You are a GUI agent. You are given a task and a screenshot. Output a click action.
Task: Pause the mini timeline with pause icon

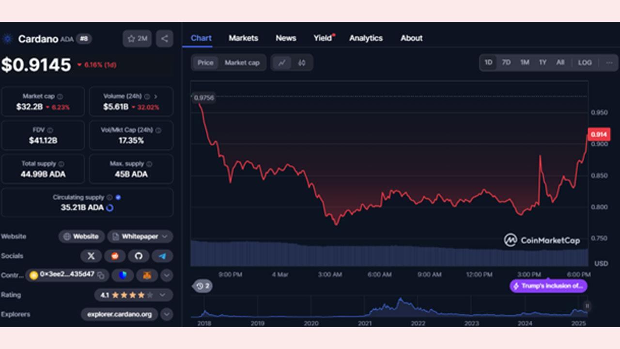coord(587,306)
